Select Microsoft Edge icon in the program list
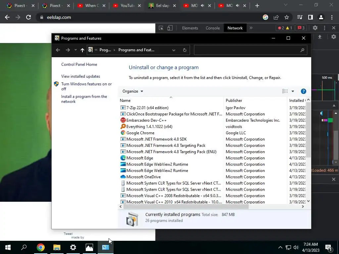Image resolution: width=339 pixels, height=254 pixels. point(123,158)
